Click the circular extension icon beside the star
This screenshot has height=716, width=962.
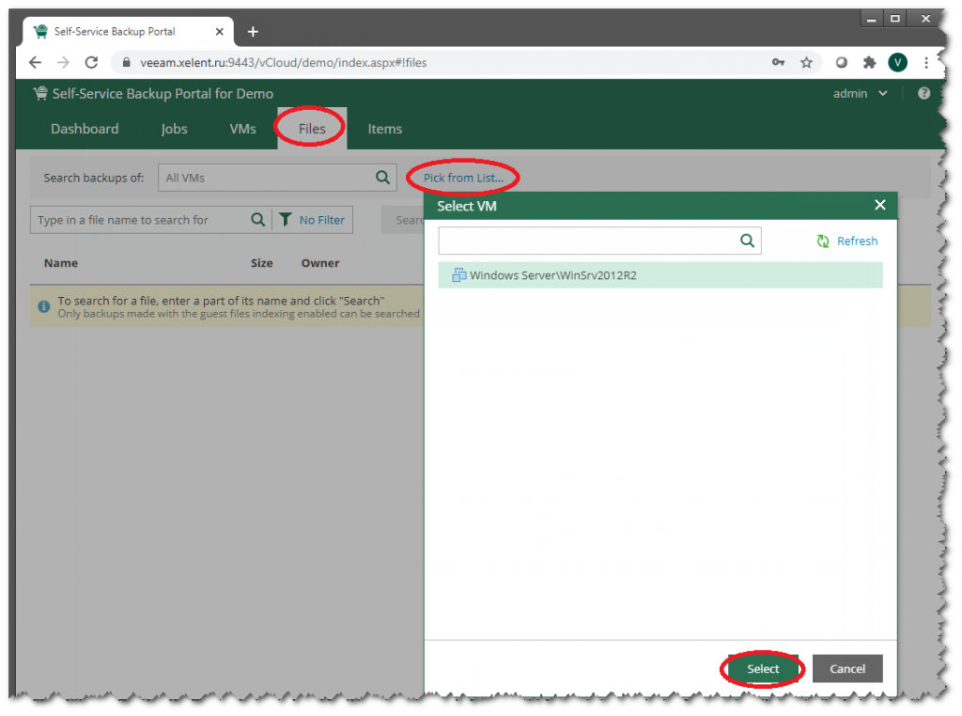[x=841, y=63]
